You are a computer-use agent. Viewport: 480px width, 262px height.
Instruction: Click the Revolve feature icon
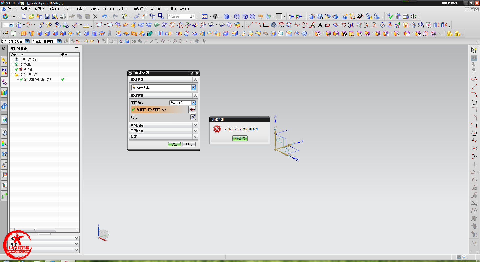coord(32,33)
